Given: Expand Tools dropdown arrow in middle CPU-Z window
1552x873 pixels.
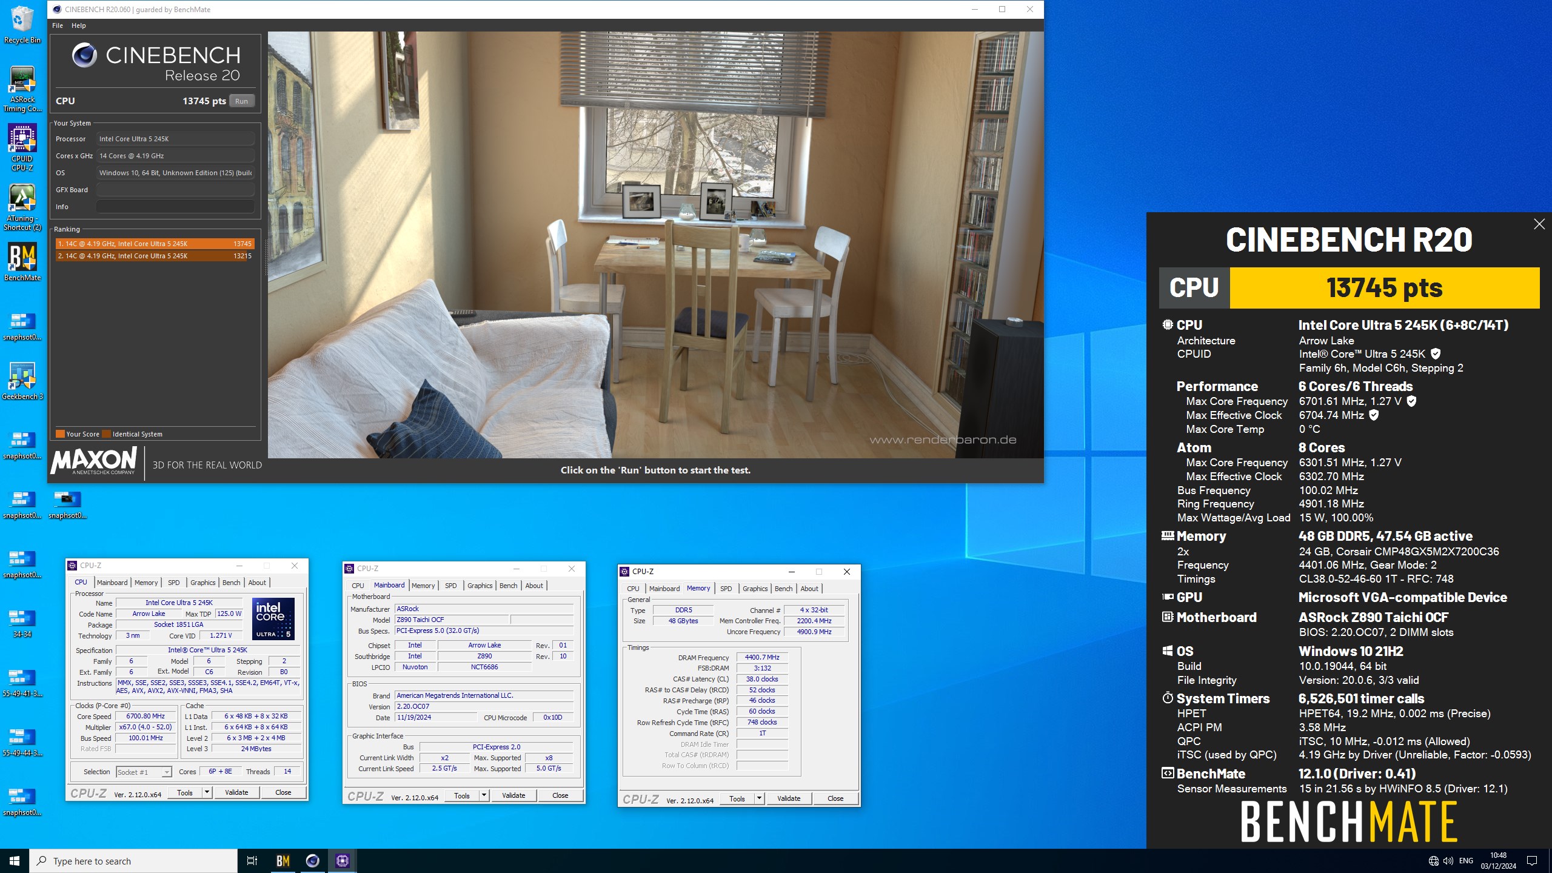Looking at the screenshot, I should [484, 795].
